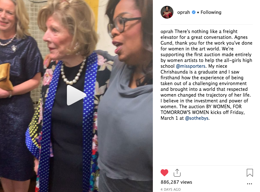Image resolution: width=260 pixels, height=192 pixels.
Task: Click the caption text paragraph
Action: (x=207, y=75)
